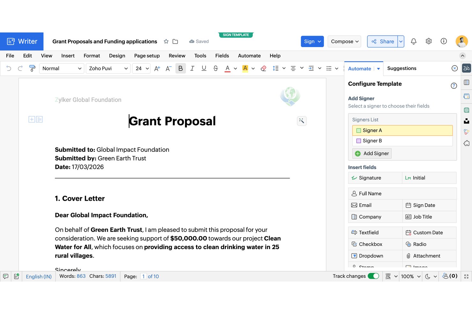Image resolution: width=472 pixels, height=314 pixels.
Task: Open the font size dropdown
Action: tap(141, 68)
